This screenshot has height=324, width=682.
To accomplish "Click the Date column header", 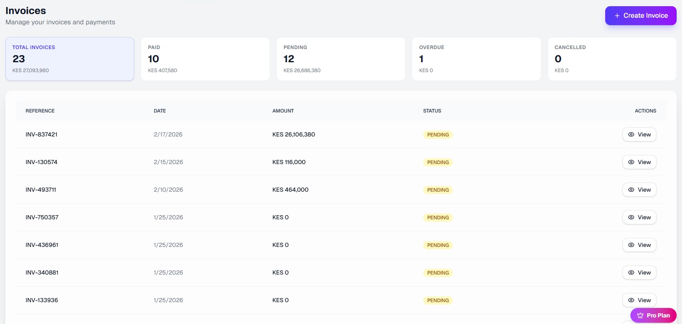I will pos(160,111).
